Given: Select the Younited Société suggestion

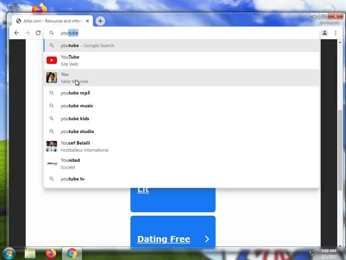Looking at the screenshot, I should coord(181,164).
